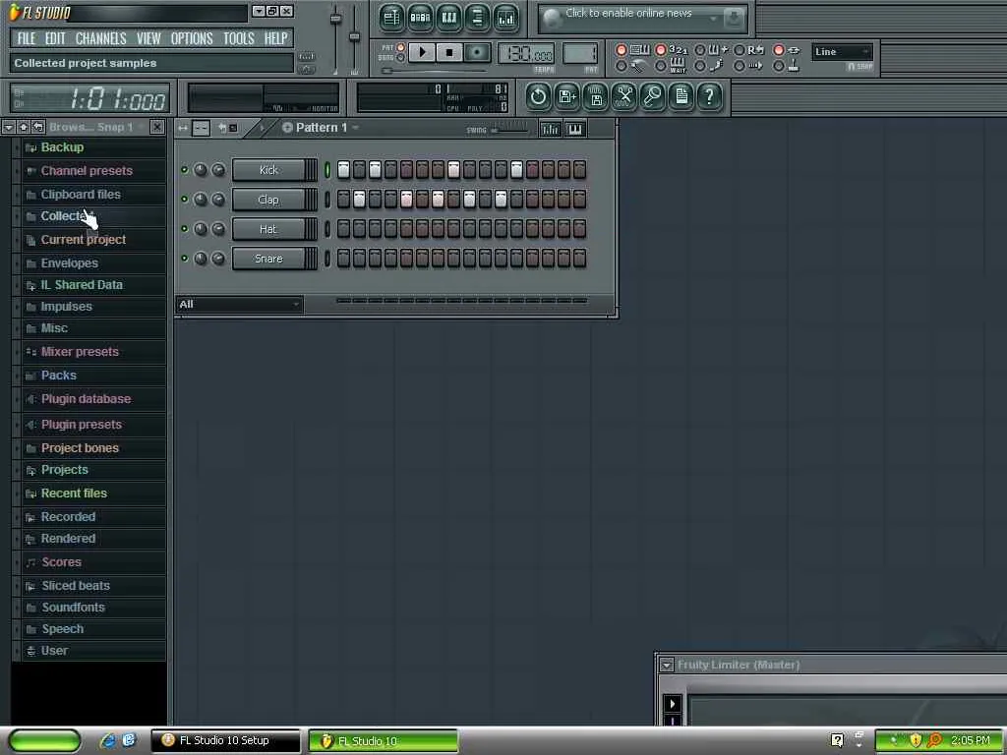Toggle the 3-2-1 recording countdown switch

pyautogui.click(x=660, y=49)
